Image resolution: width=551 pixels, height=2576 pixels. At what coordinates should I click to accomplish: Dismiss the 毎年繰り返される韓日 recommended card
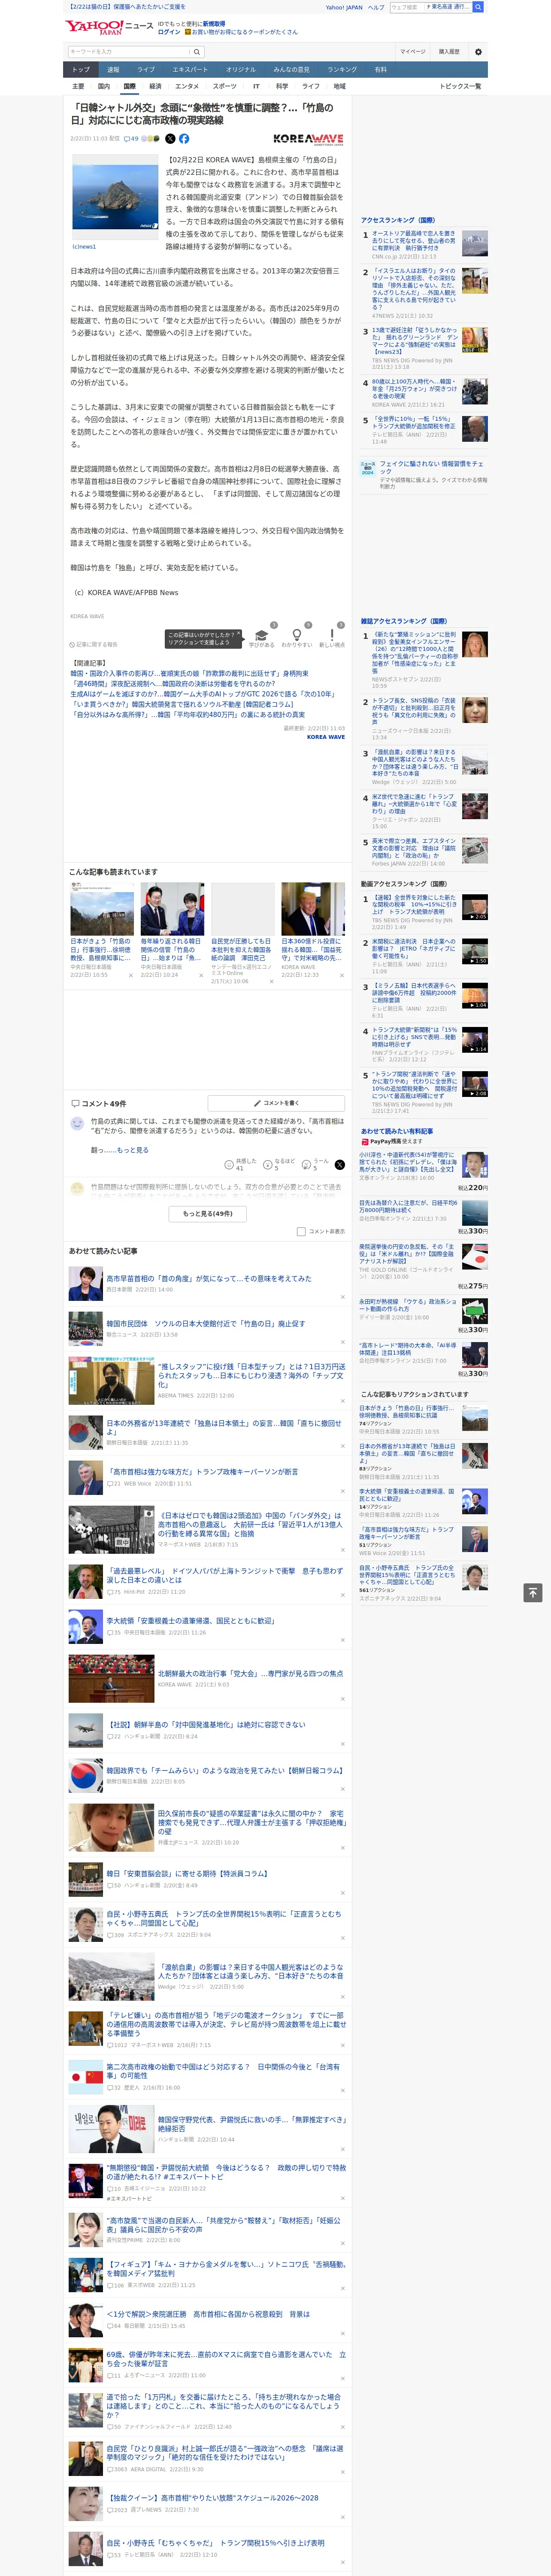tap(200, 976)
